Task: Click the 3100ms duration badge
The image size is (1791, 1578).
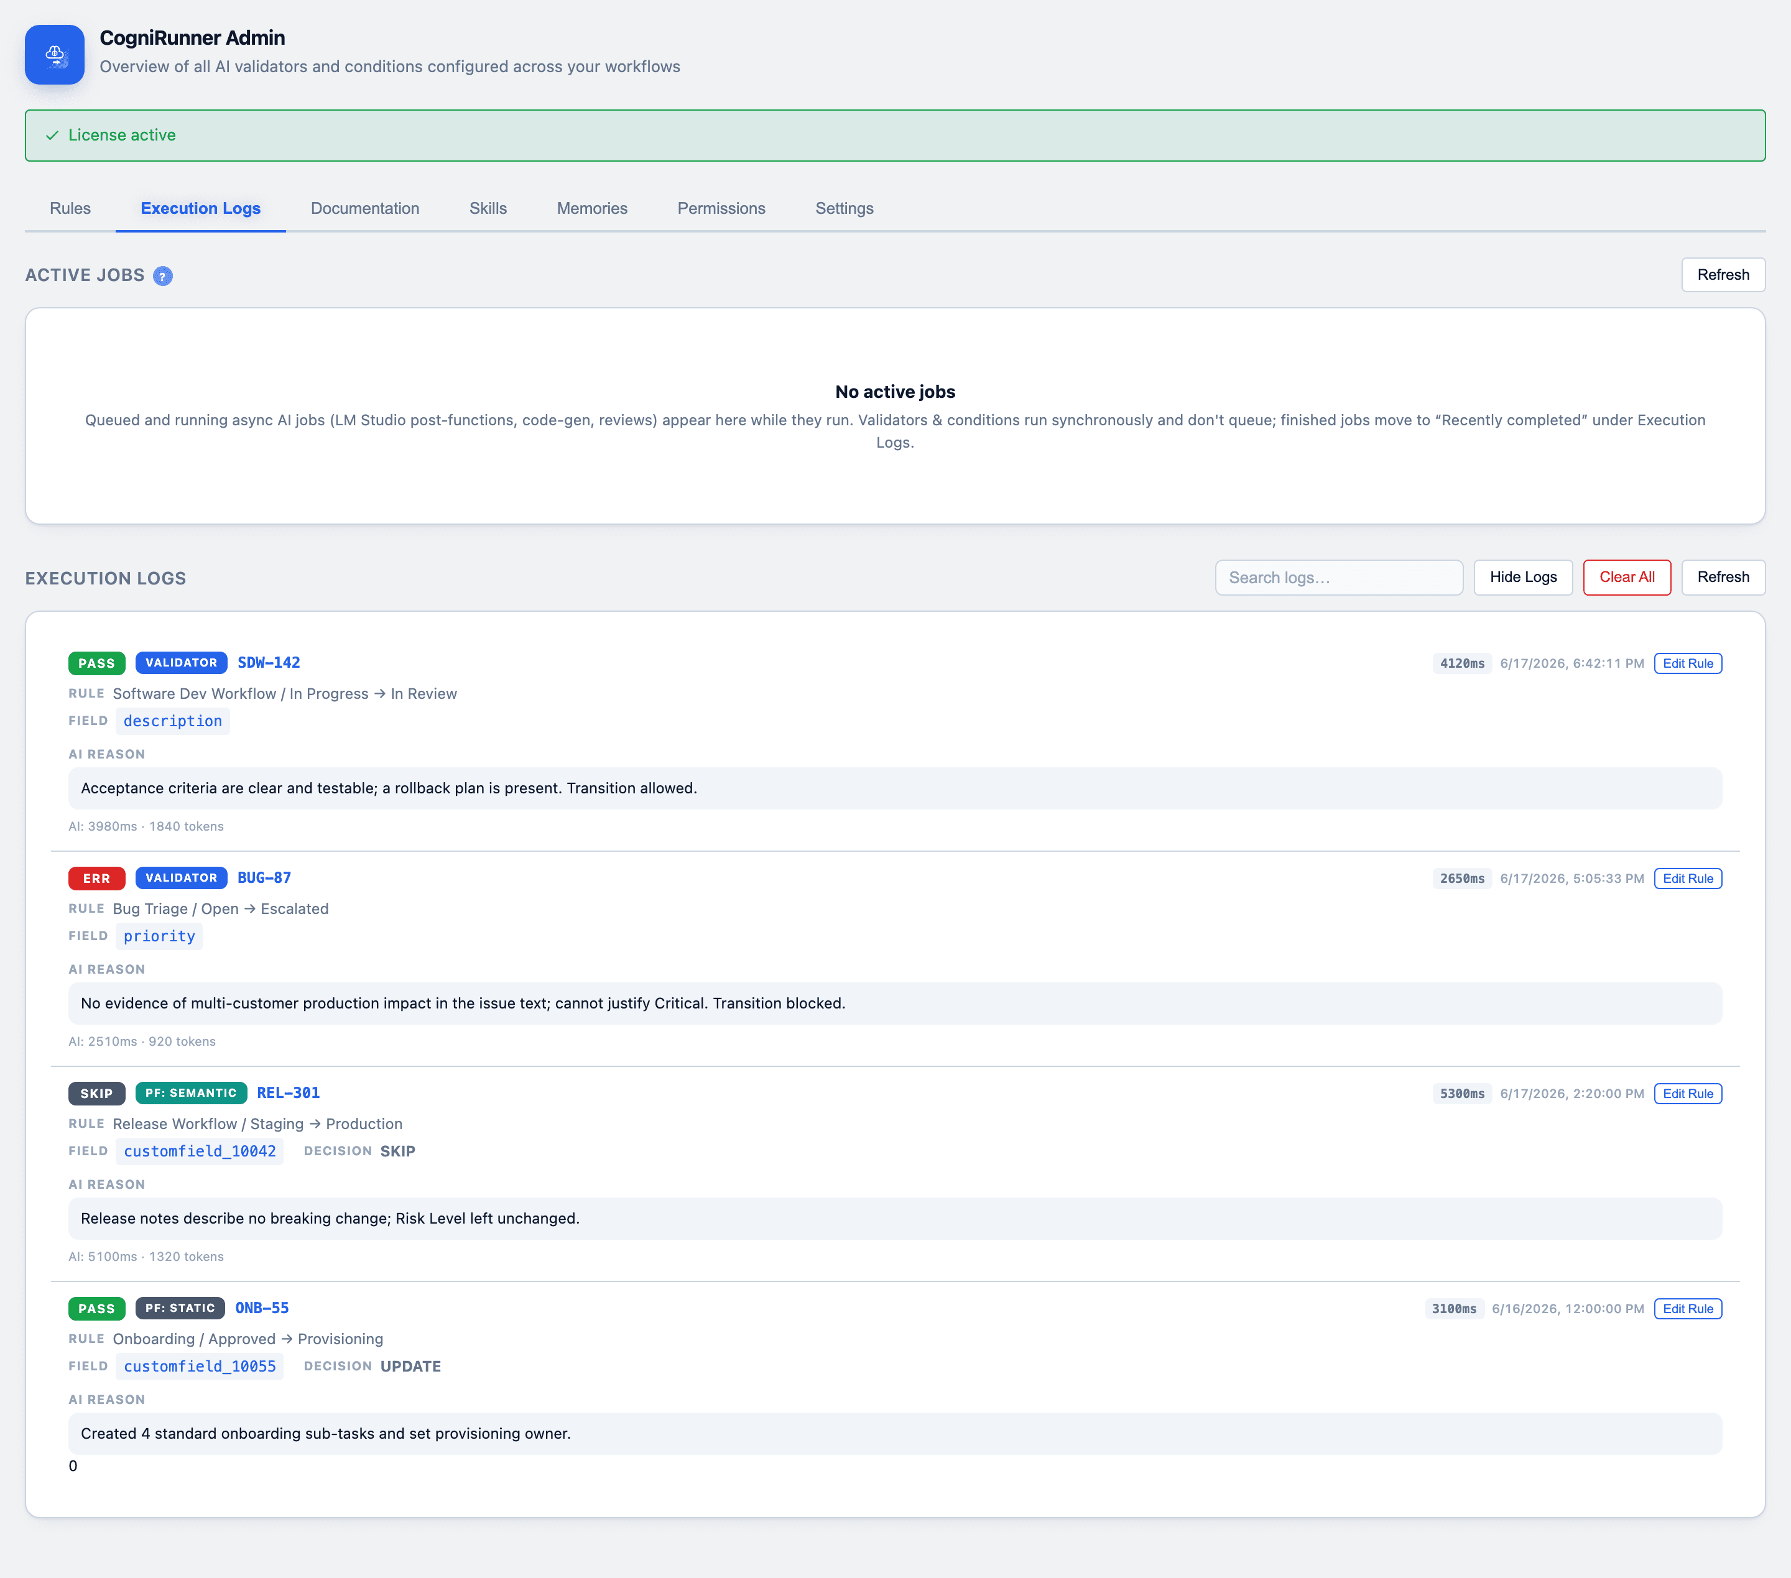Action: [1455, 1309]
